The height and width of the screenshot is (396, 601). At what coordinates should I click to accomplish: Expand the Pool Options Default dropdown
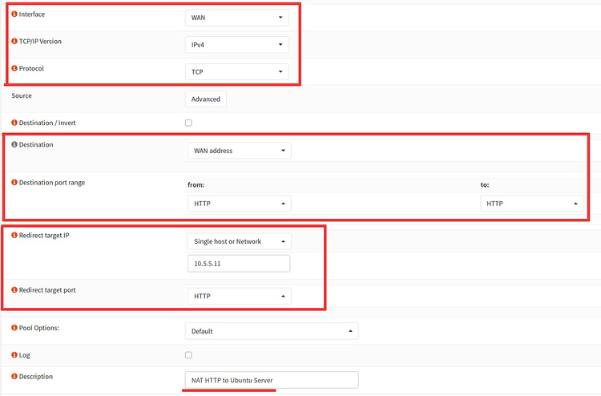coord(272,331)
